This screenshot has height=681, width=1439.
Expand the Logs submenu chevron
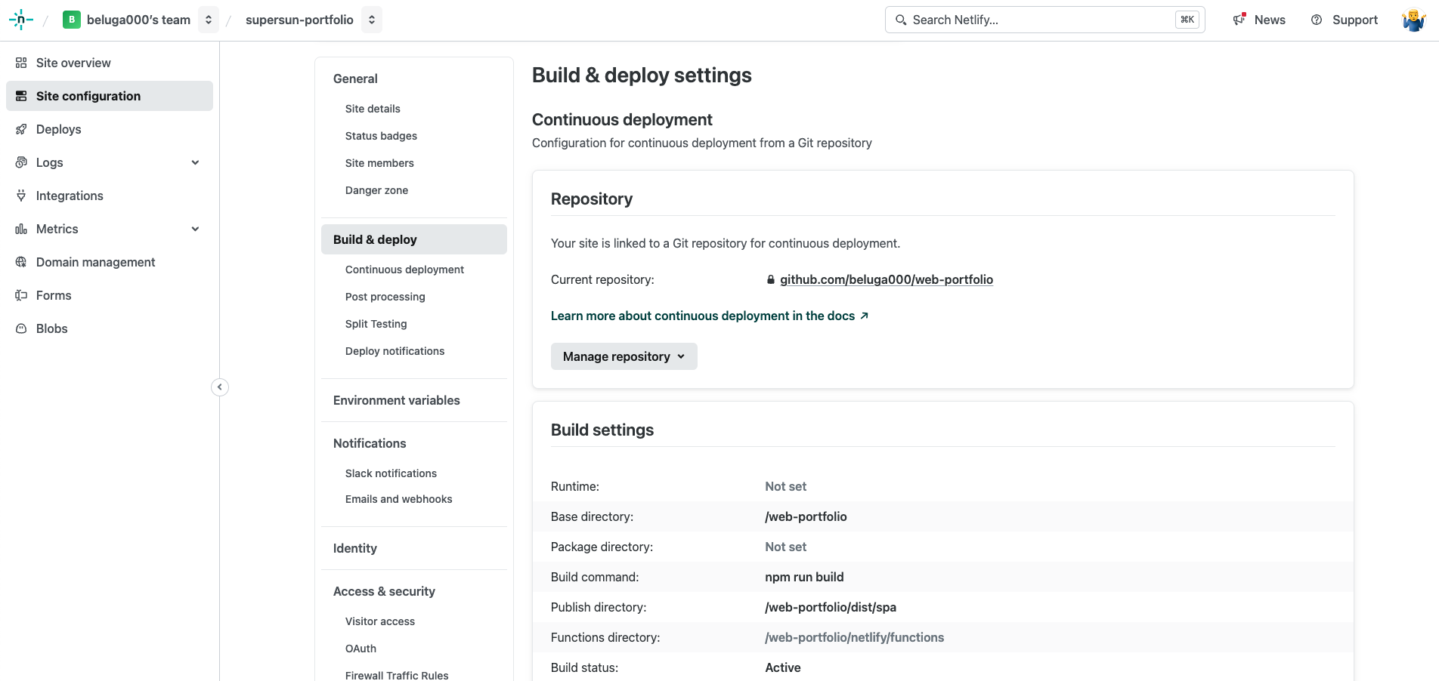pos(196,162)
